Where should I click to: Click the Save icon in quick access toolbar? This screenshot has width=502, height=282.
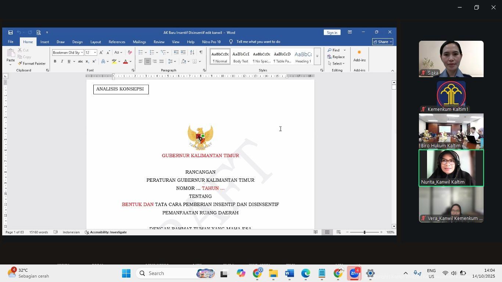(10, 33)
